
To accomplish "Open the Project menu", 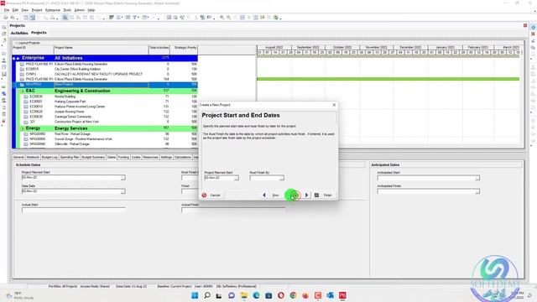I will tap(37, 10).
